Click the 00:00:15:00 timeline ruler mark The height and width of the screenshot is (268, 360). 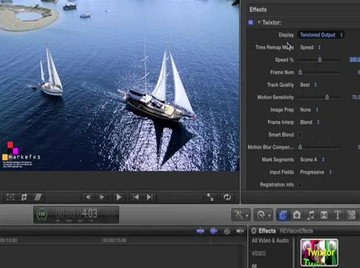[114, 241]
